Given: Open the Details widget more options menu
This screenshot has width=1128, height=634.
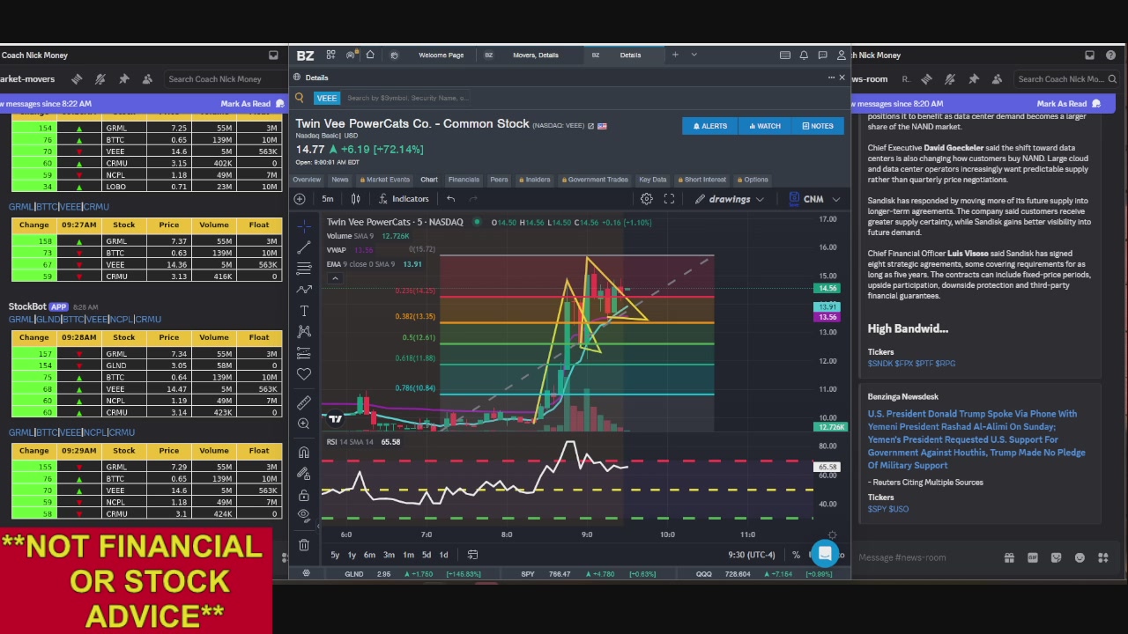Looking at the screenshot, I should point(830,77).
